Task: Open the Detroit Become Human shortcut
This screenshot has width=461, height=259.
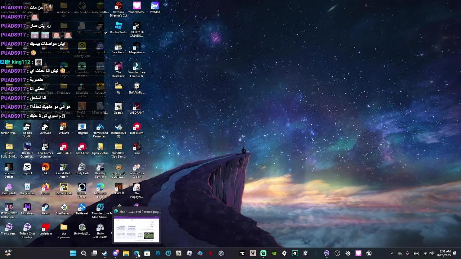Action: 82,191
